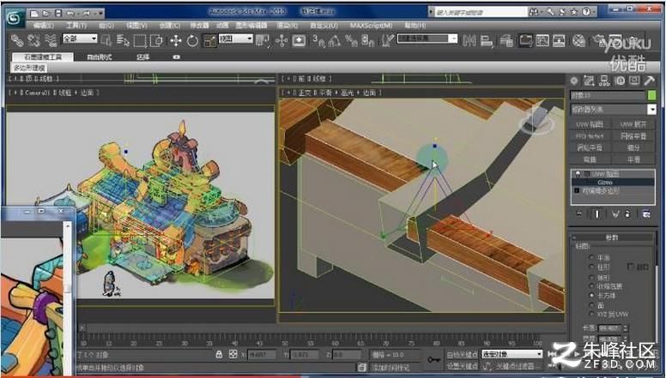This screenshot has height=378, width=666.
Task: Click the Bind to Space Warp icon
Action: [x=51, y=40]
